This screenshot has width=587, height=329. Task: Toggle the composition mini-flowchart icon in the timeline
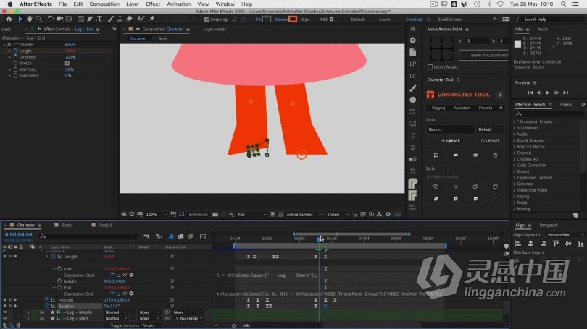(x=146, y=236)
